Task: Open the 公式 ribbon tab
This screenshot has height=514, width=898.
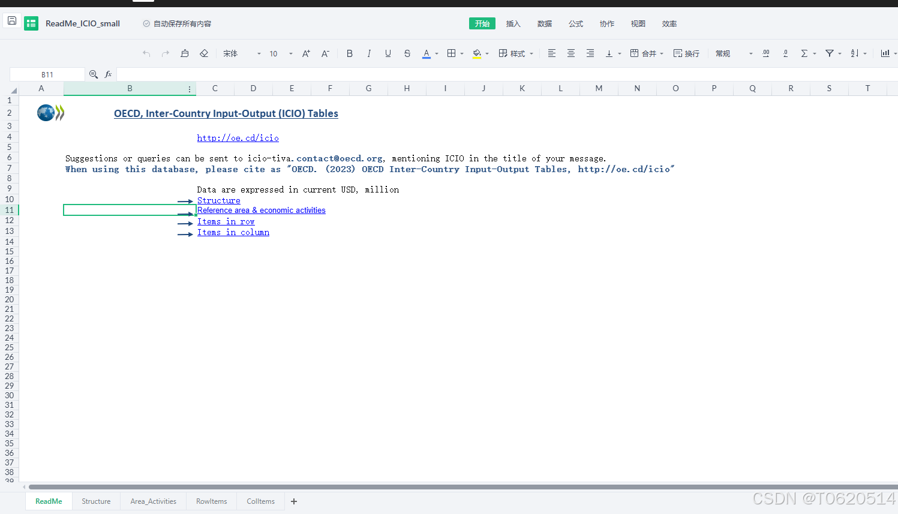Action: 576,23
